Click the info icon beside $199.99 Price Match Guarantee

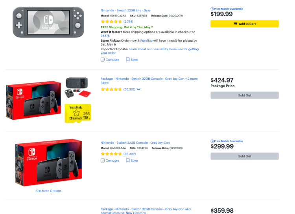click(x=212, y=9)
